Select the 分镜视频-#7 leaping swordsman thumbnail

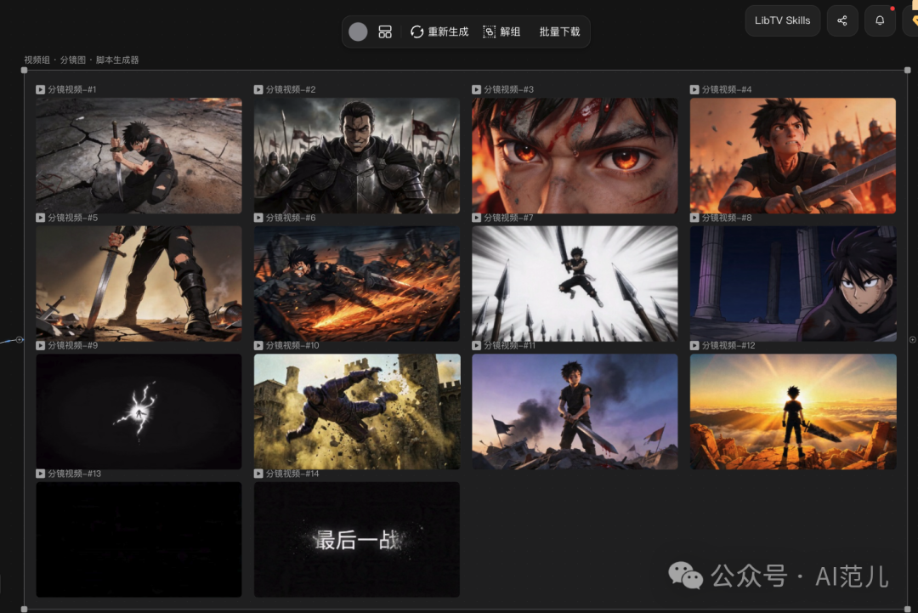575,283
